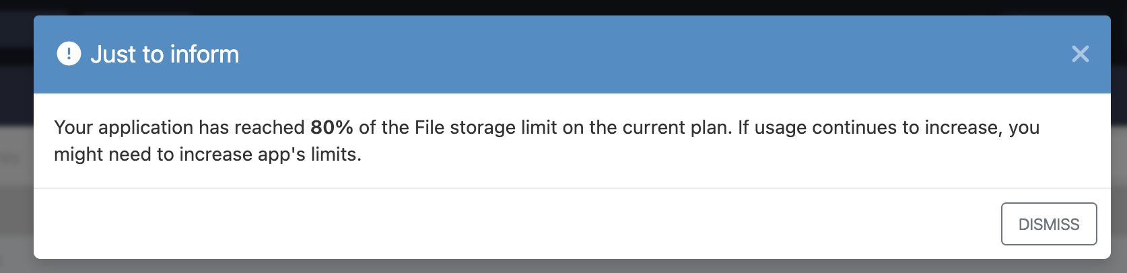The width and height of the screenshot is (1127, 273).
Task: Click the word "you" ending first line
Action: [x=1024, y=128]
